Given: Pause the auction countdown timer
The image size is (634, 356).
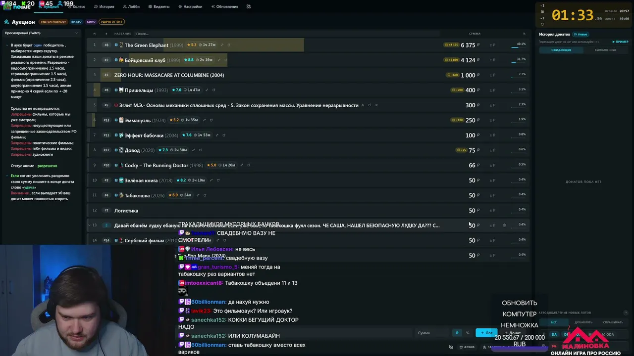Looking at the screenshot, I should pyautogui.click(x=542, y=12).
